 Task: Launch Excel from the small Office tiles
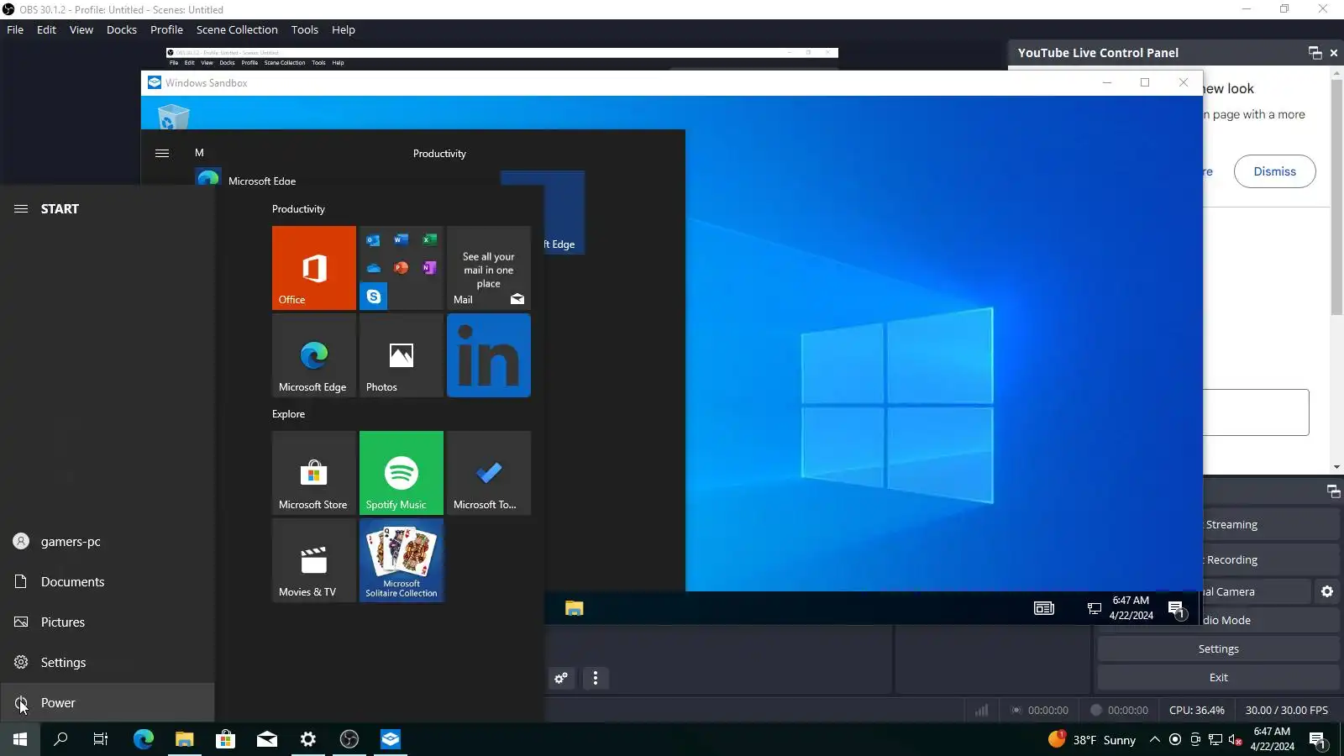pyautogui.click(x=429, y=240)
